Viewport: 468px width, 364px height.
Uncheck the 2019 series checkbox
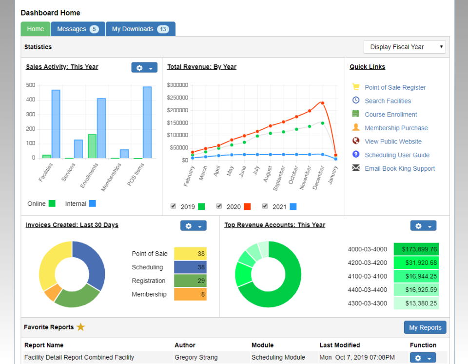coord(174,206)
